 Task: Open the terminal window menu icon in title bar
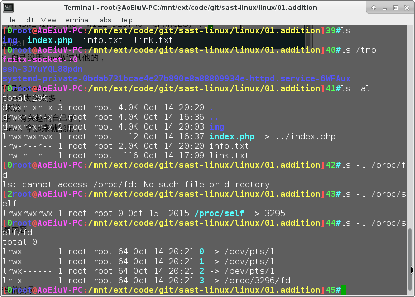pyautogui.click(x=6, y=7)
